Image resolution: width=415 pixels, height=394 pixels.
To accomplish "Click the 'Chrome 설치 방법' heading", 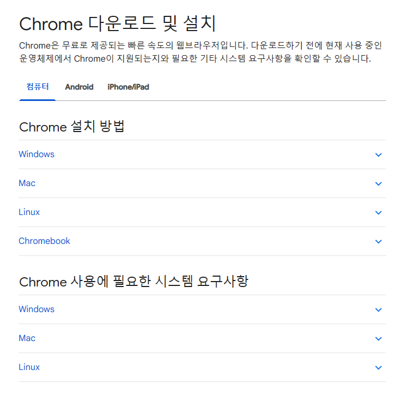I will point(72,127).
